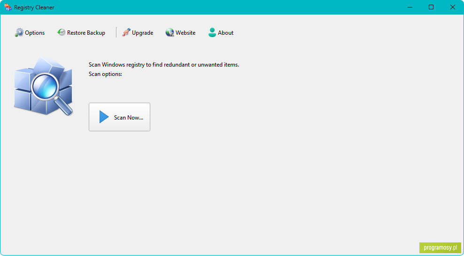Click the Website globe icon
The height and width of the screenshot is (256, 464).
[170, 32]
